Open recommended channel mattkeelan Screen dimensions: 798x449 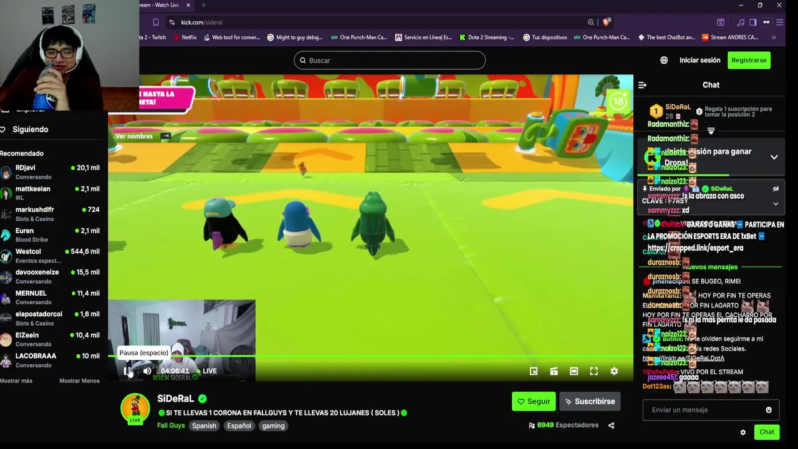point(51,193)
